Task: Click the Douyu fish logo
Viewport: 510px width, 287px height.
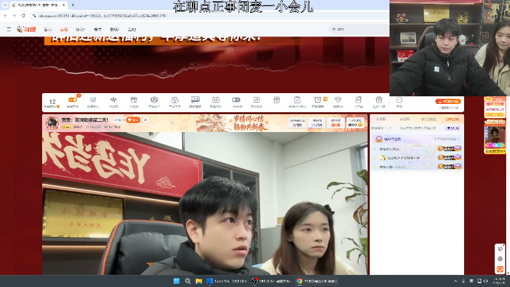Action: click(x=27, y=29)
